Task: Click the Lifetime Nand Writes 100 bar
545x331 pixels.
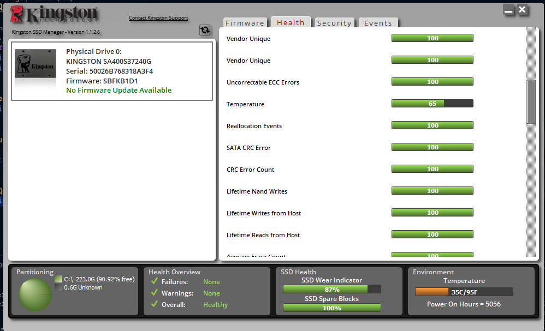Action: (x=433, y=191)
